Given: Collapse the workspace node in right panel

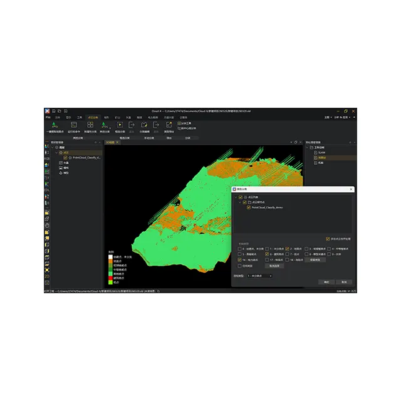Looking at the screenshot, I should click(308, 148).
